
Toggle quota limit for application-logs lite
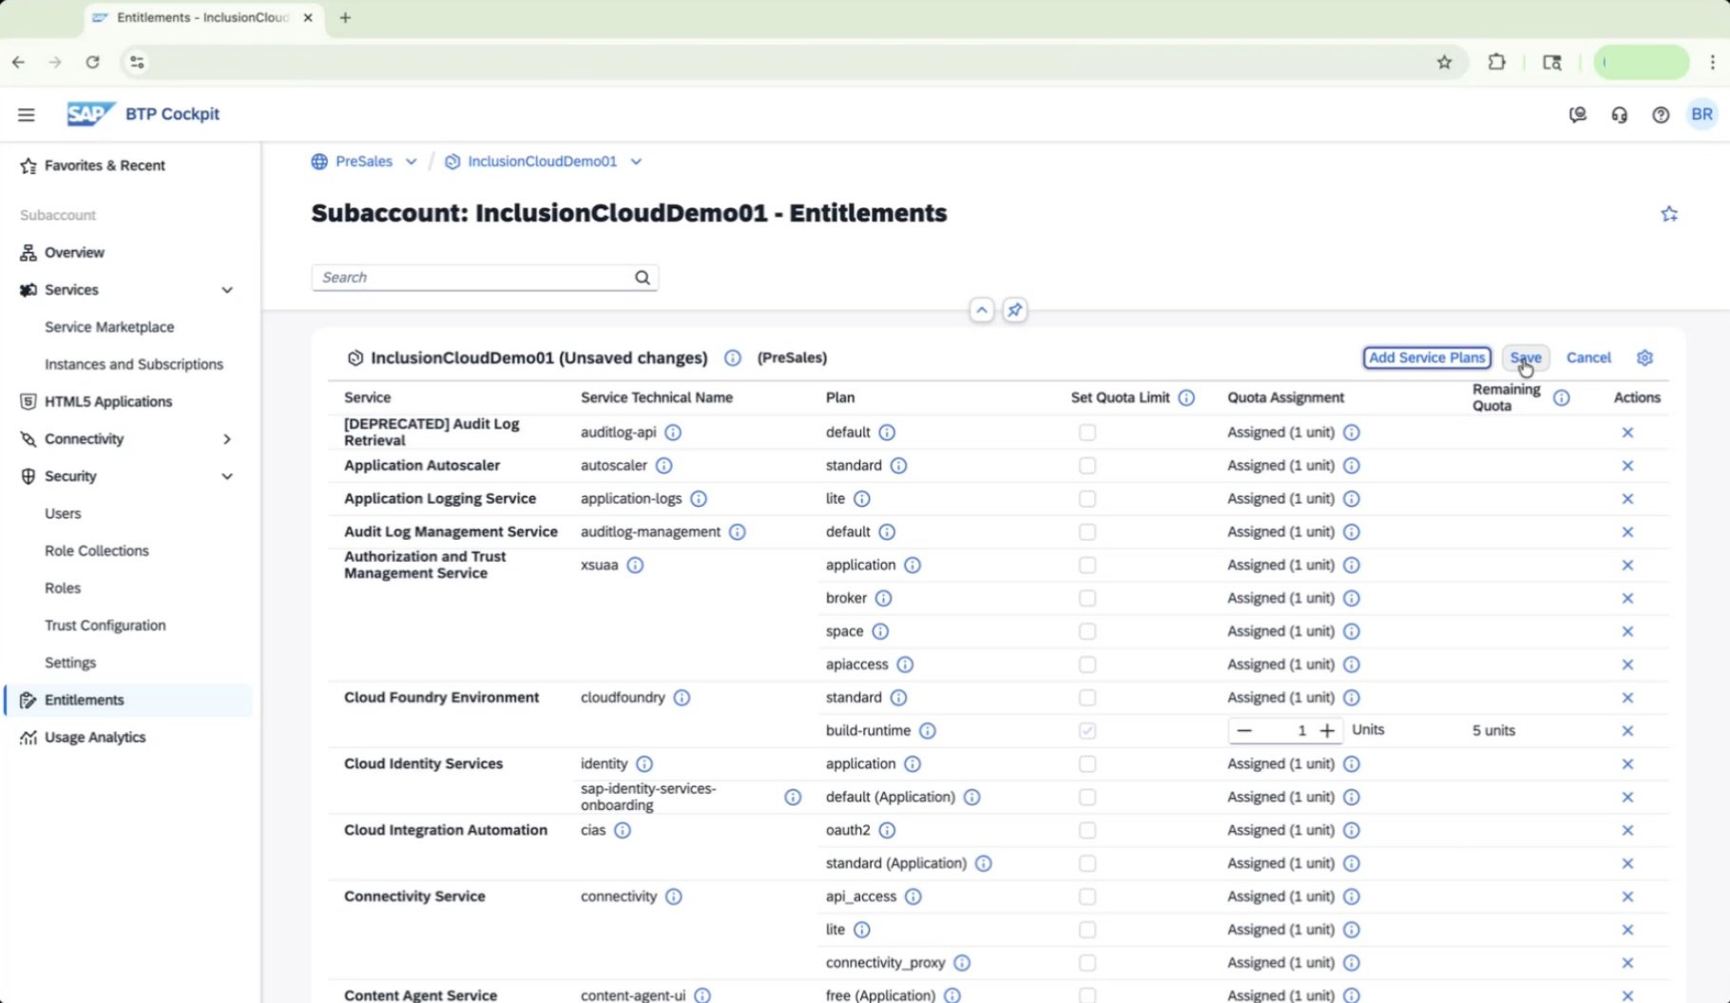(1087, 499)
